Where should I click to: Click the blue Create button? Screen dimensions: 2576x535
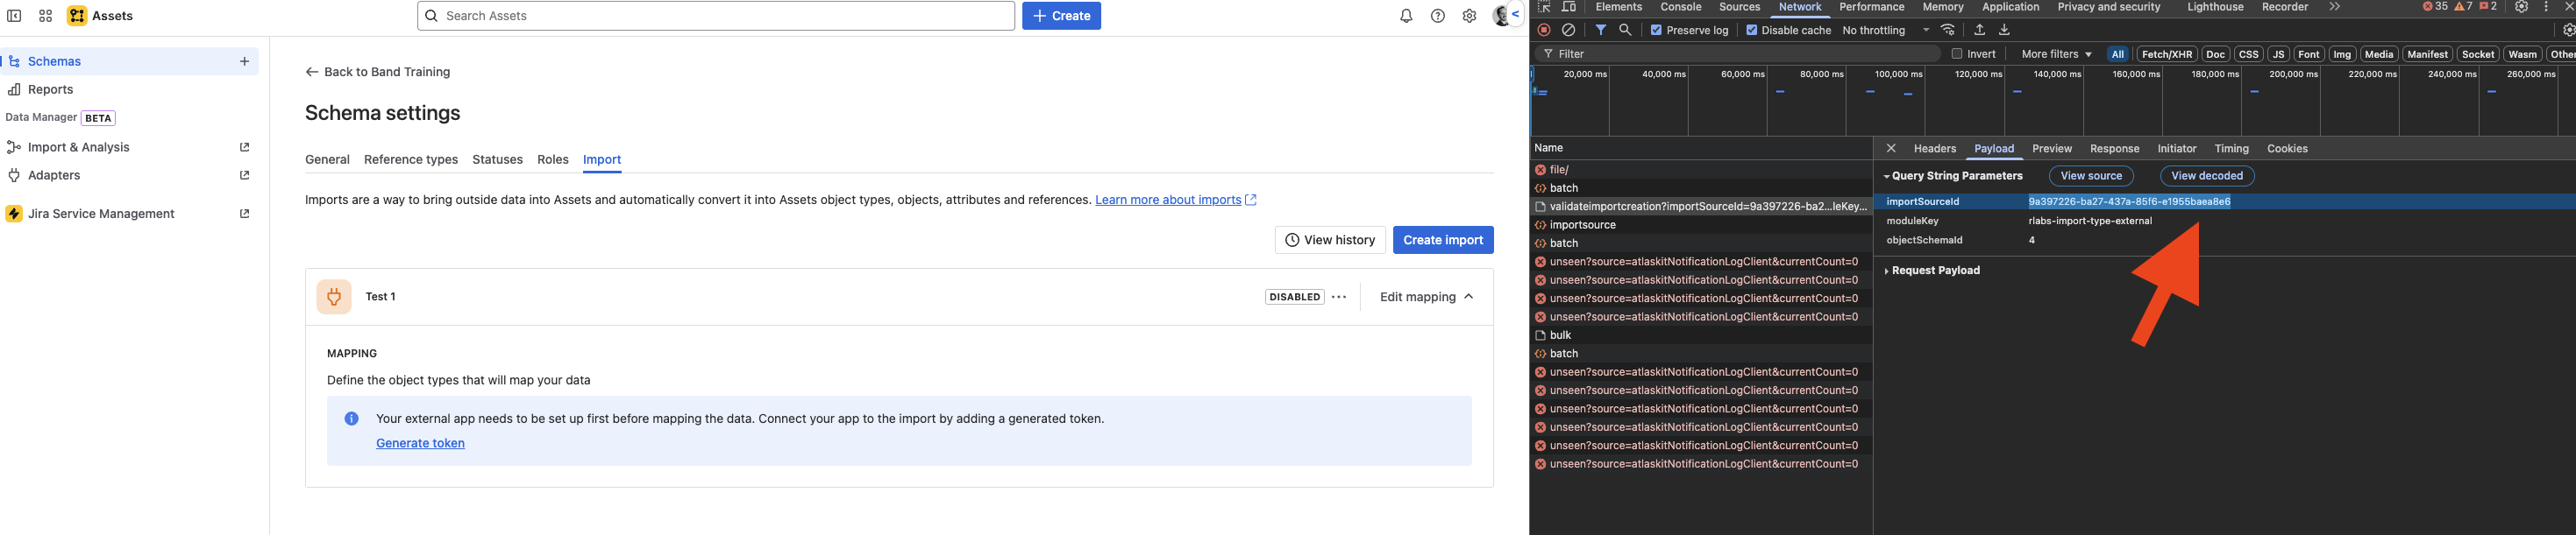coord(1061,16)
